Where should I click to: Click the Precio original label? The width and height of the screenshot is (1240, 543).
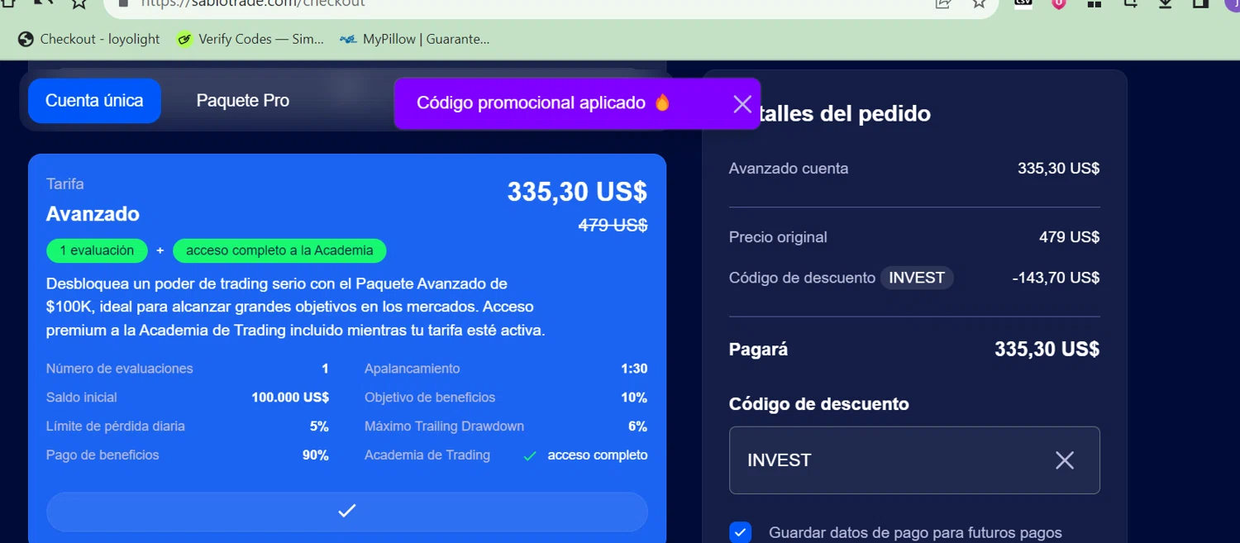click(778, 237)
